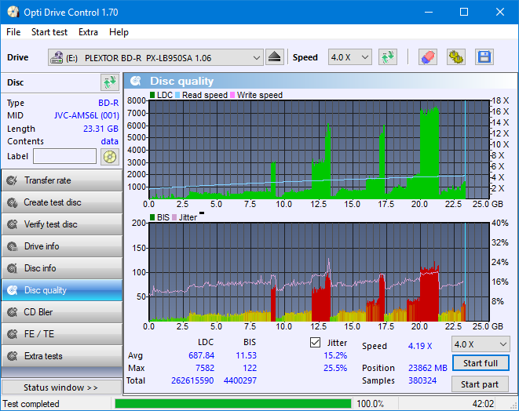Click the elapsed time 42:02
This screenshot has width=519, height=411.
(483, 404)
